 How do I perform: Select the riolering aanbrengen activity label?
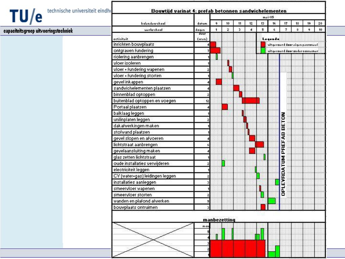[134, 57]
